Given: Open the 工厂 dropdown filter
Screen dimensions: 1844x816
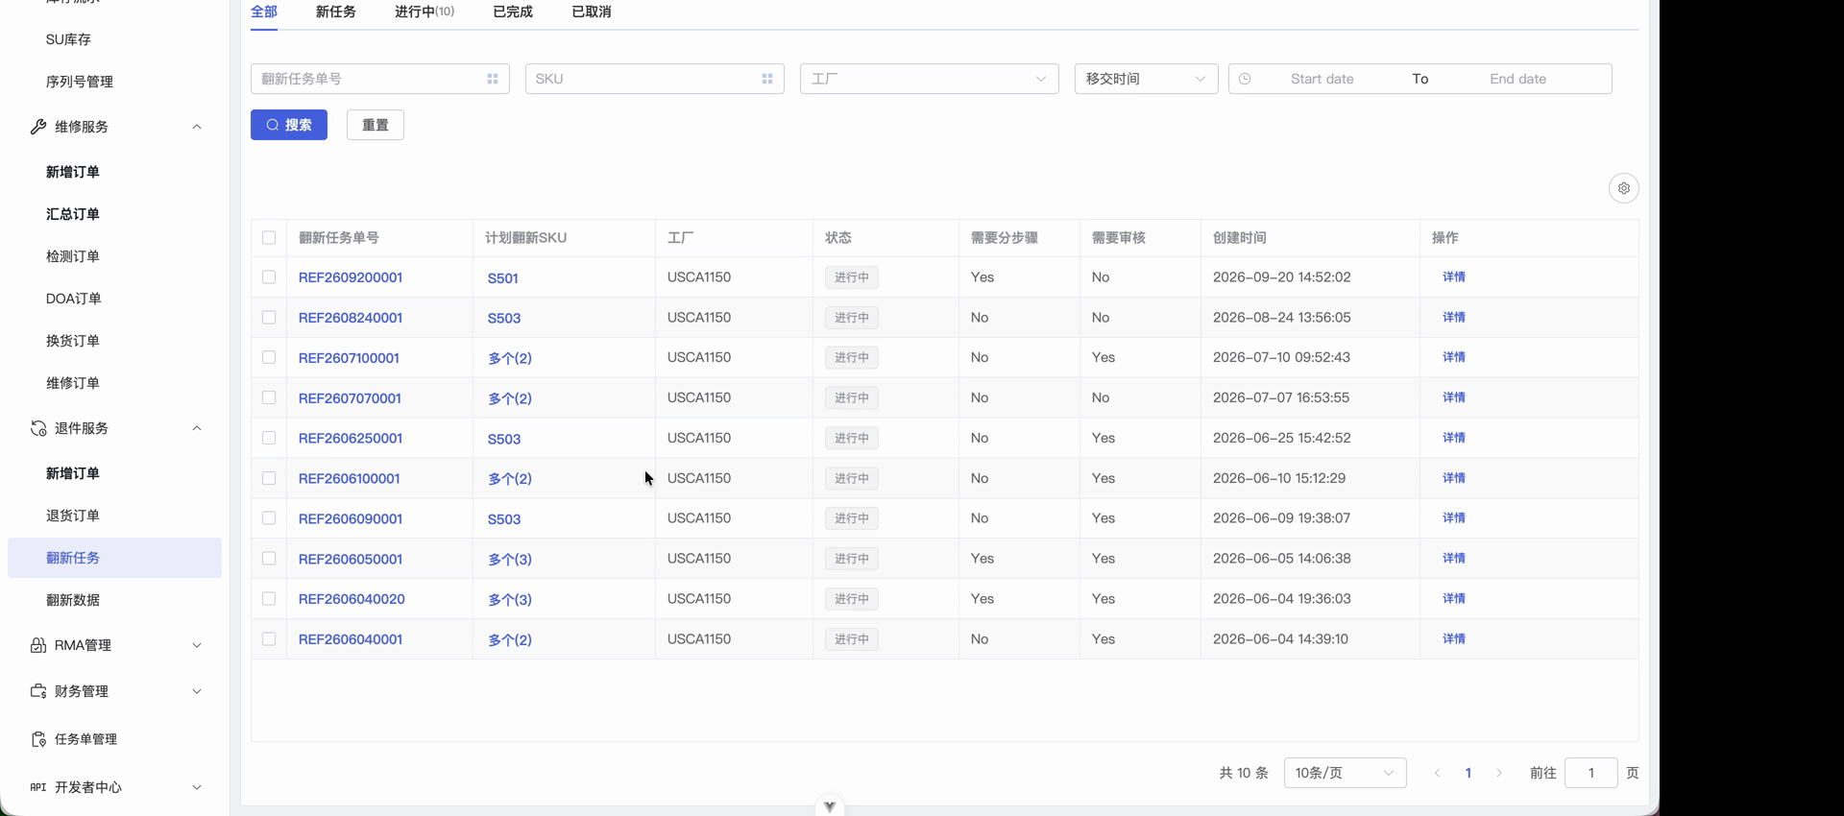Looking at the screenshot, I should 930,79.
